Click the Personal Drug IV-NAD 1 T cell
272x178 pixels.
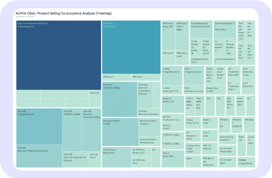pos(227,139)
